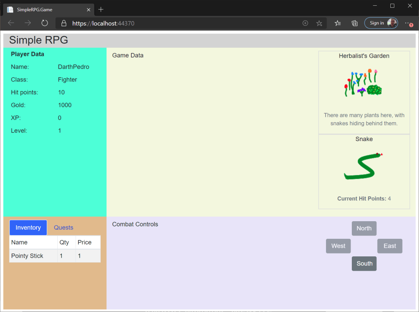Close the SimpleRPG.Game tab
The height and width of the screenshot is (312, 419).
pos(89,9)
